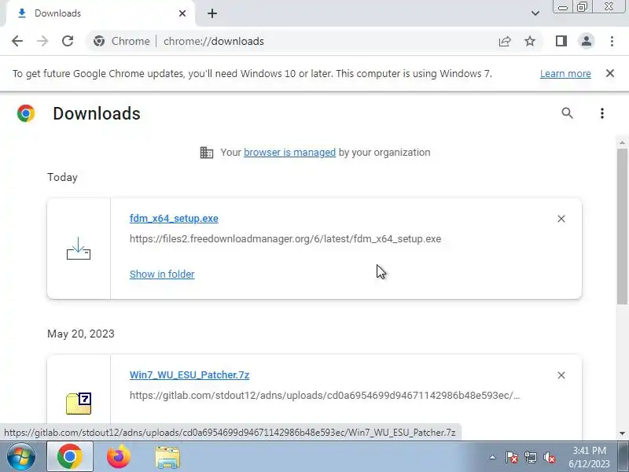629x472 pixels.
Task: Show hidden system tray icons
Action: click(x=493, y=457)
